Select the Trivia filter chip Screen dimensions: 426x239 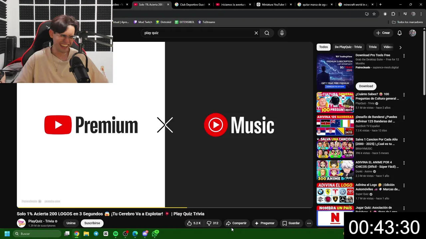tap(373, 47)
